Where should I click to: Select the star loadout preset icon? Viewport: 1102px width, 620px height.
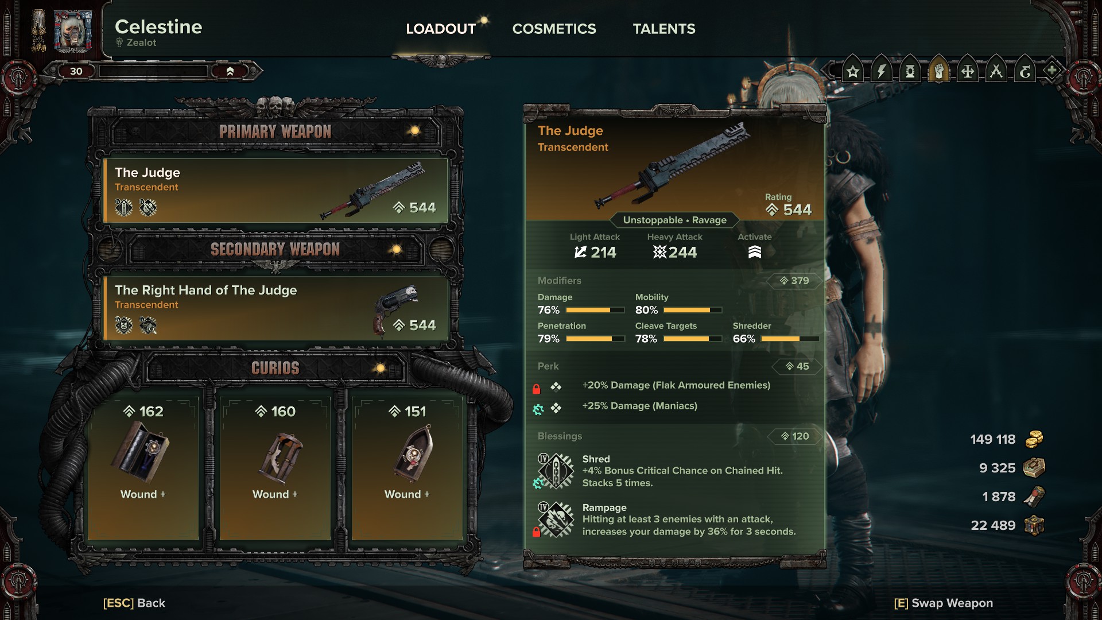853,71
